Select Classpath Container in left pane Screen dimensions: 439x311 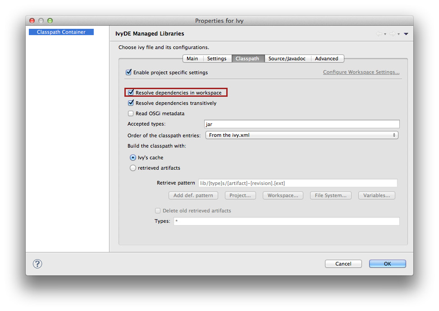pyautogui.click(x=61, y=32)
